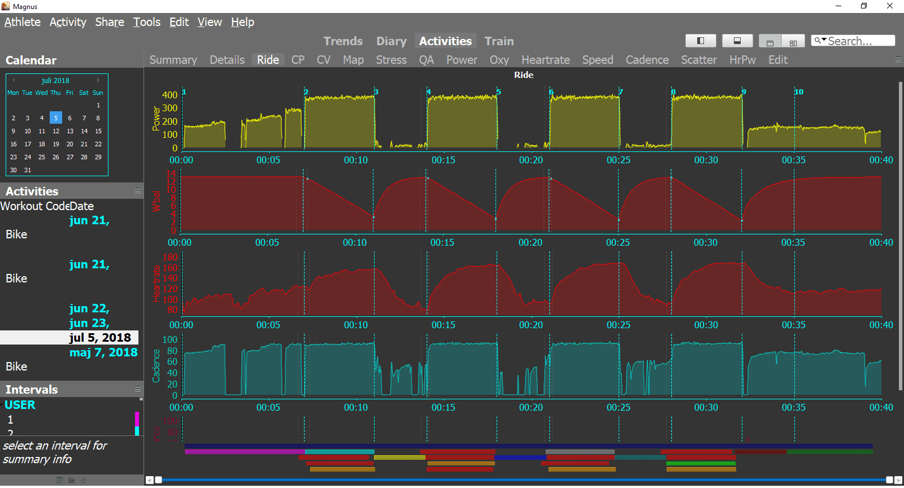Open the Train view

click(x=499, y=41)
